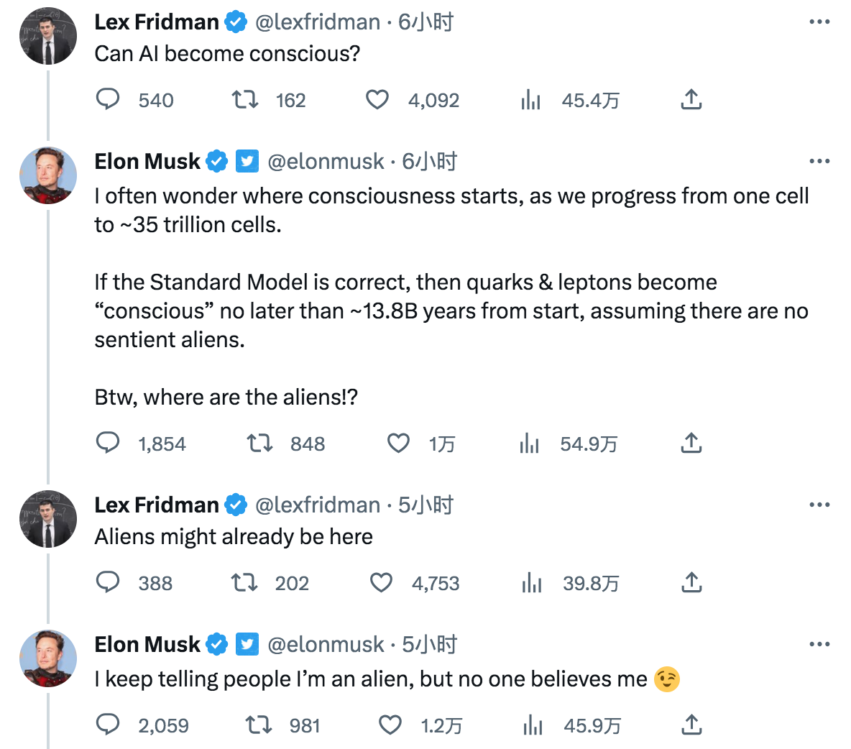Click the Twitter affiliation badge beside Elon Musk
851x749 pixels.
247,162
